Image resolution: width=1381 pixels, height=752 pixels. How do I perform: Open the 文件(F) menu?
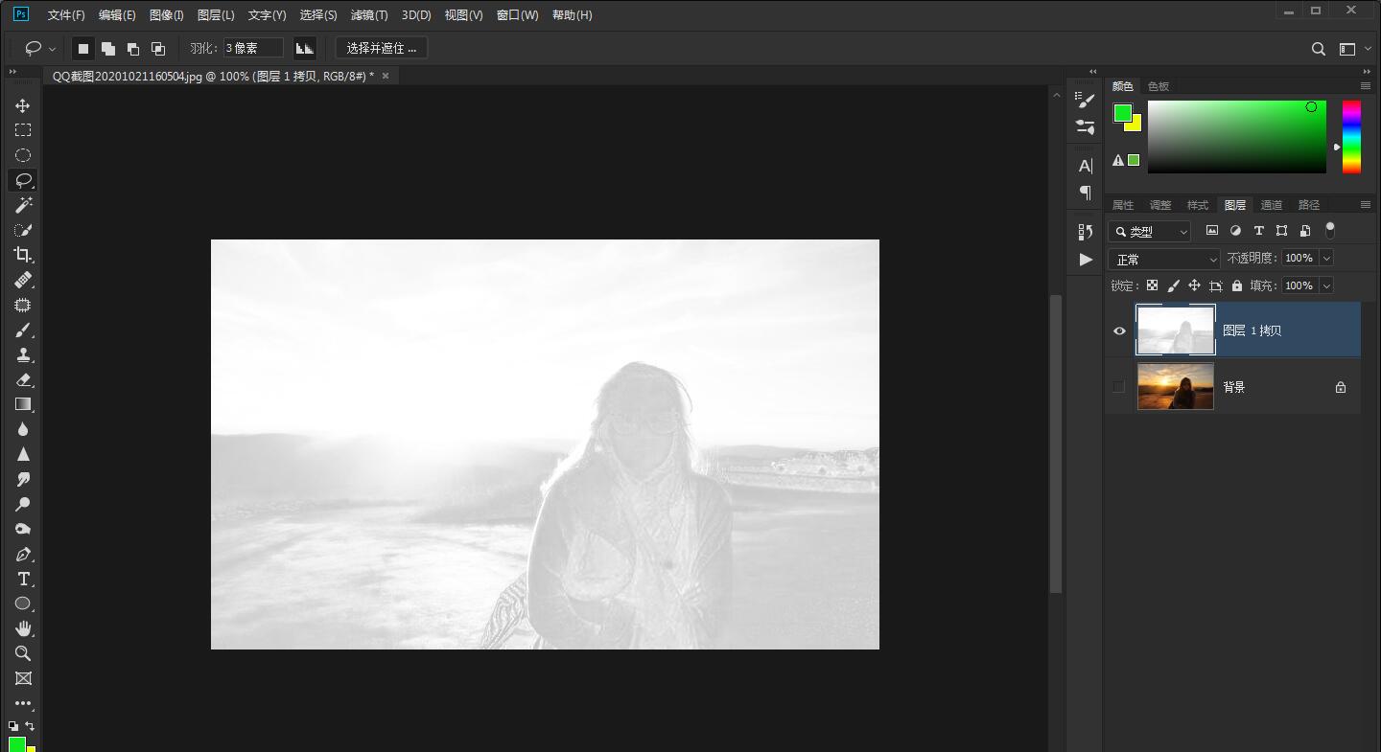coord(66,15)
